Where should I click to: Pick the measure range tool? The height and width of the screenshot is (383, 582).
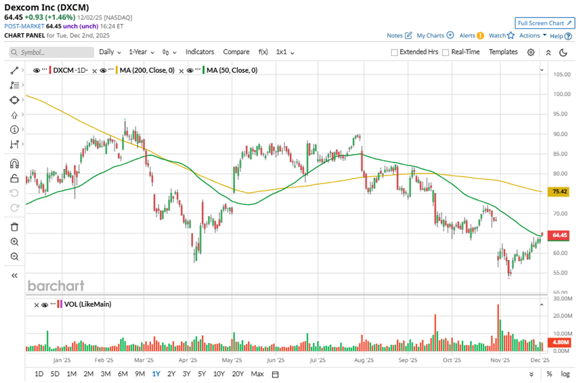coord(14,144)
